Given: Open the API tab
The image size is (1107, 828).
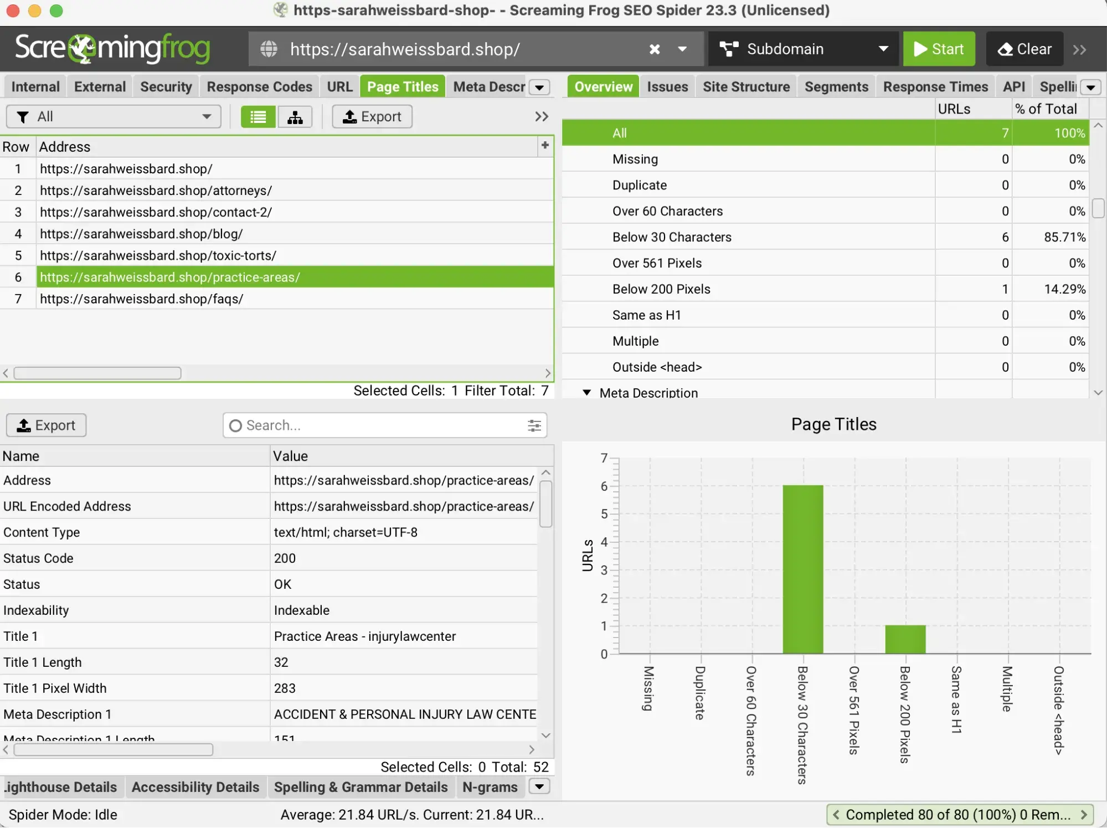Looking at the screenshot, I should click(x=1013, y=87).
